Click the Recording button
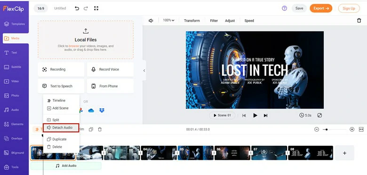This screenshot has width=367, height=175. pos(61,70)
